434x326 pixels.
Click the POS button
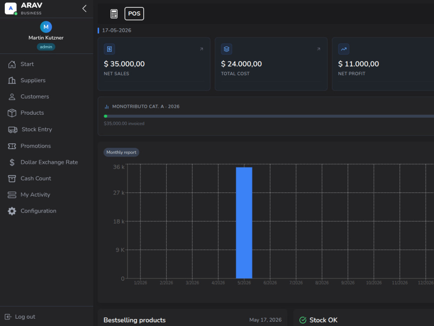coord(134,13)
